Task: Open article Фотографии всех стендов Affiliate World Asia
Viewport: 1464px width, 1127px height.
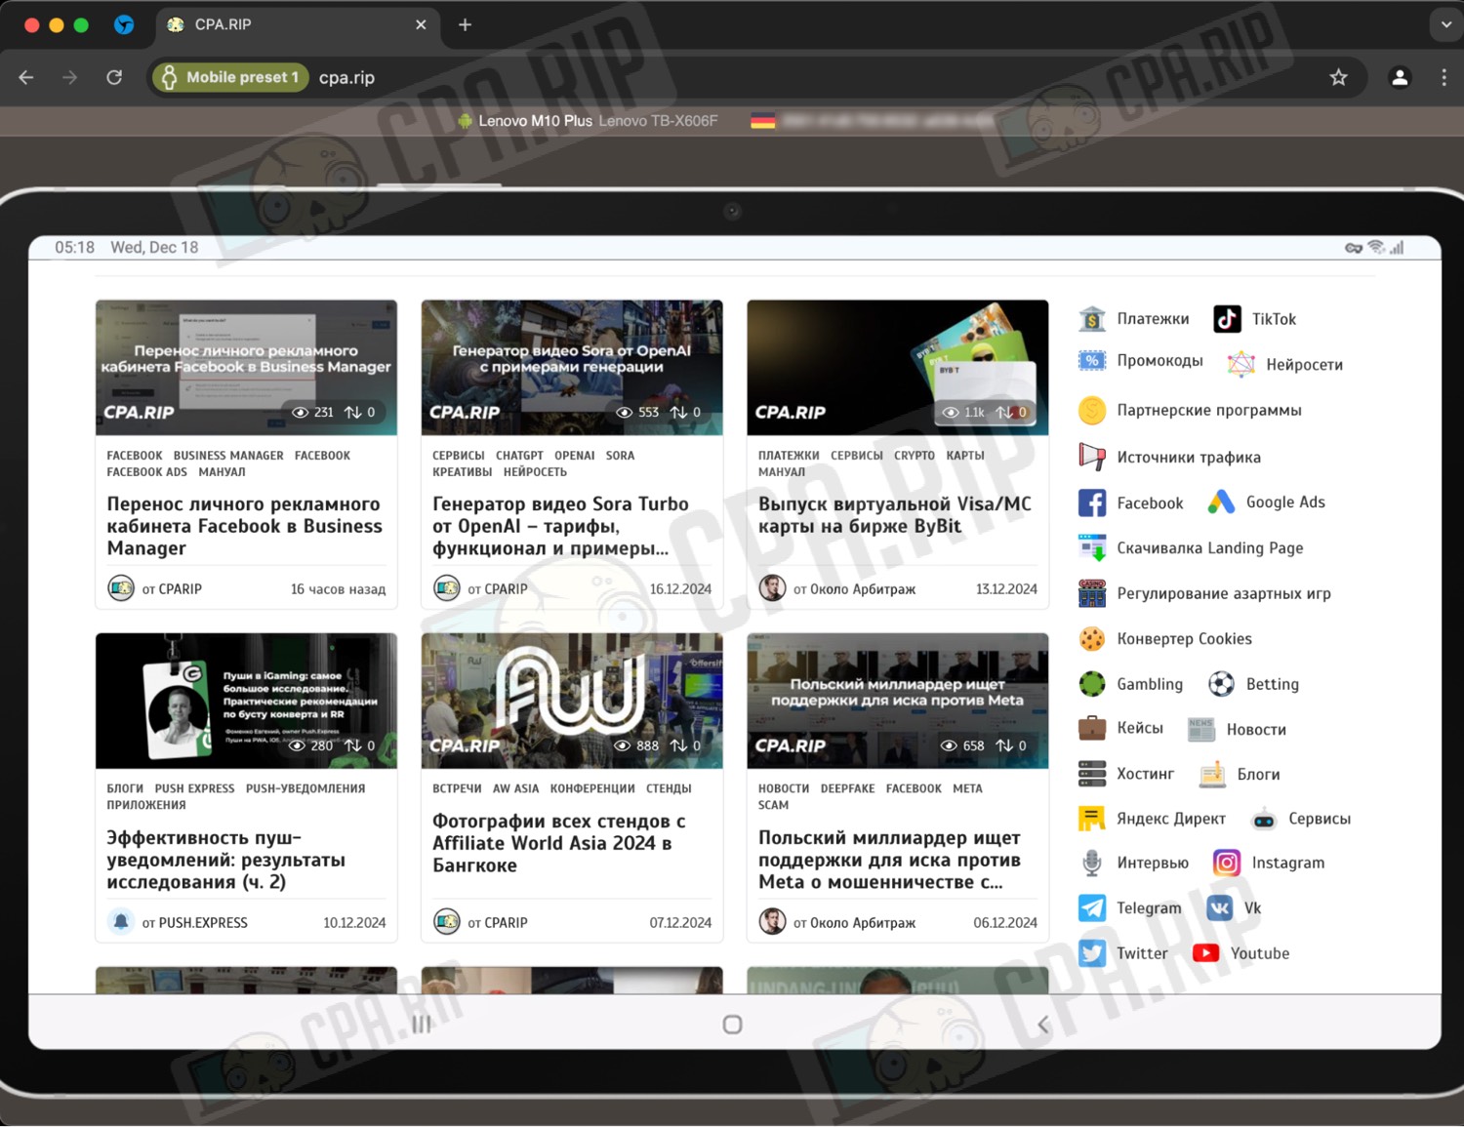Action: pos(559,843)
